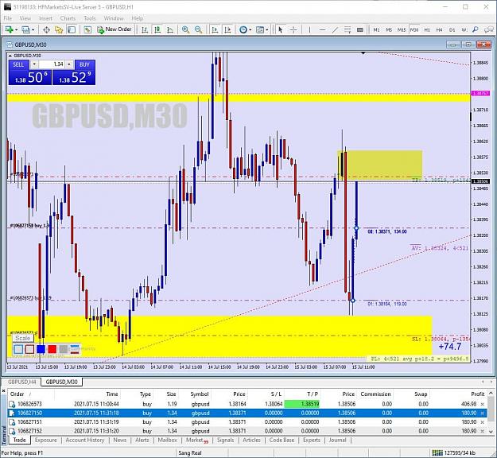The image size is (497, 458).
Task: Increase lot volume arrow in one-click panel
Action: click(69, 64)
